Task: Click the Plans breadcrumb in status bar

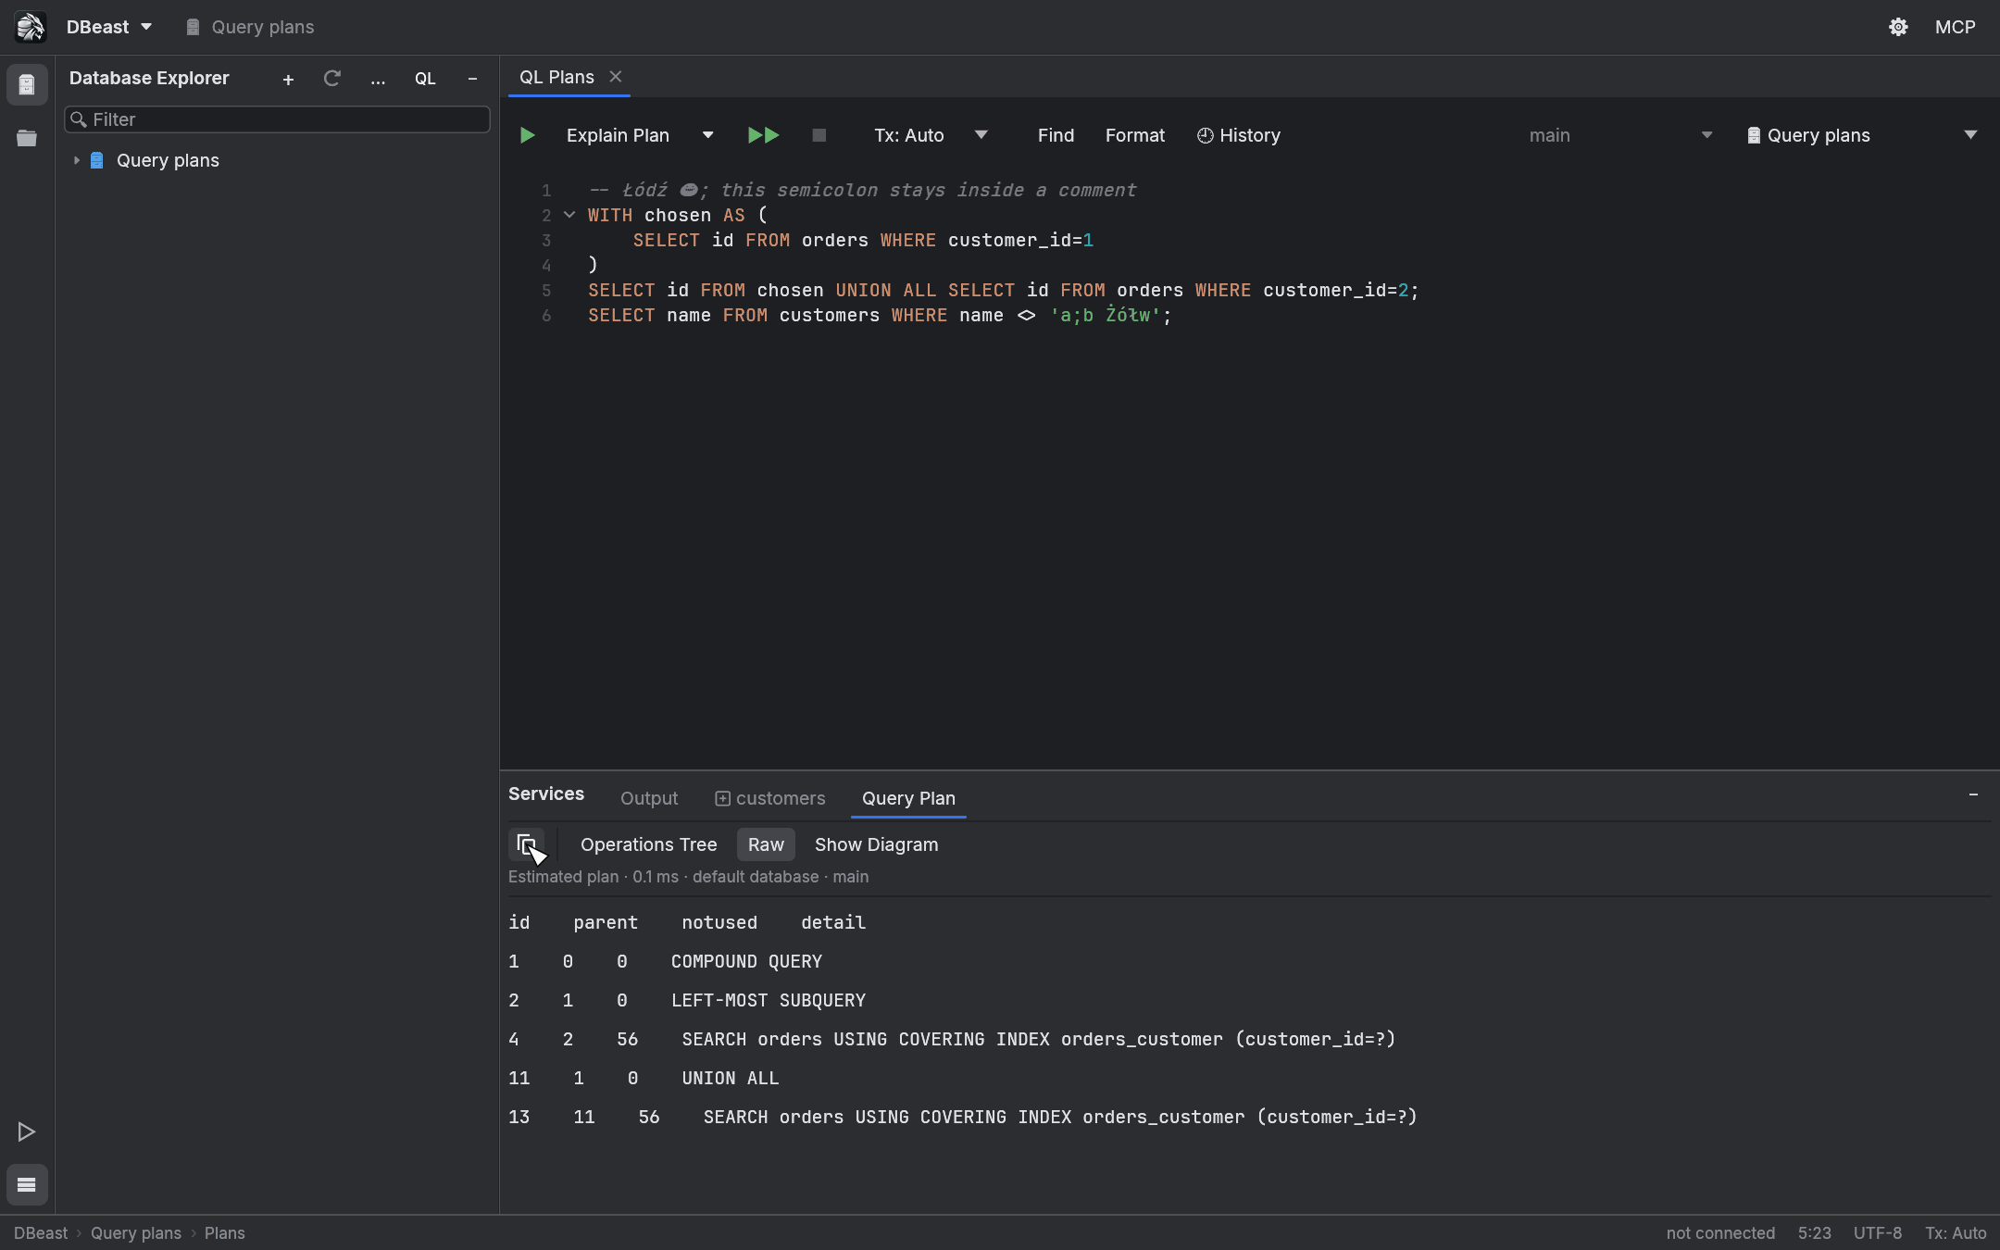Action: (x=224, y=1233)
